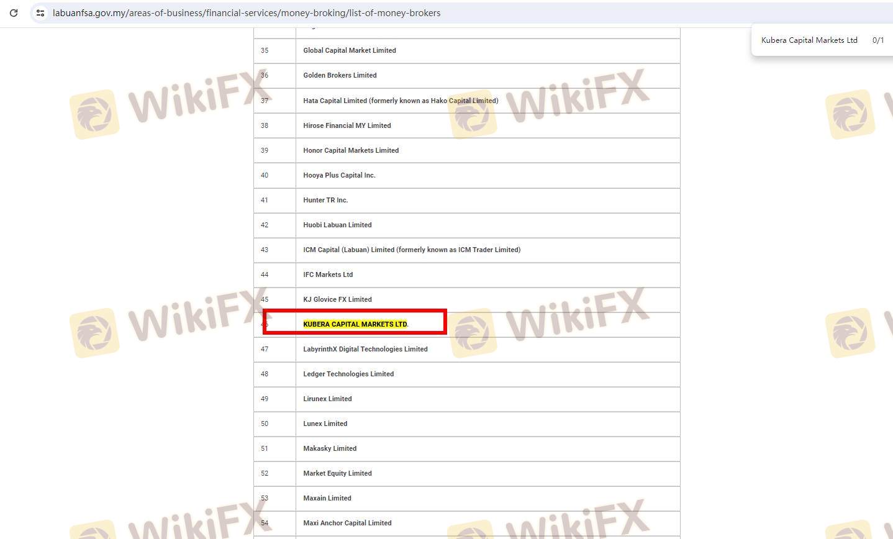Image resolution: width=893 pixels, height=539 pixels.
Task: Click the browser reload page icon
Action: [14, 12]
